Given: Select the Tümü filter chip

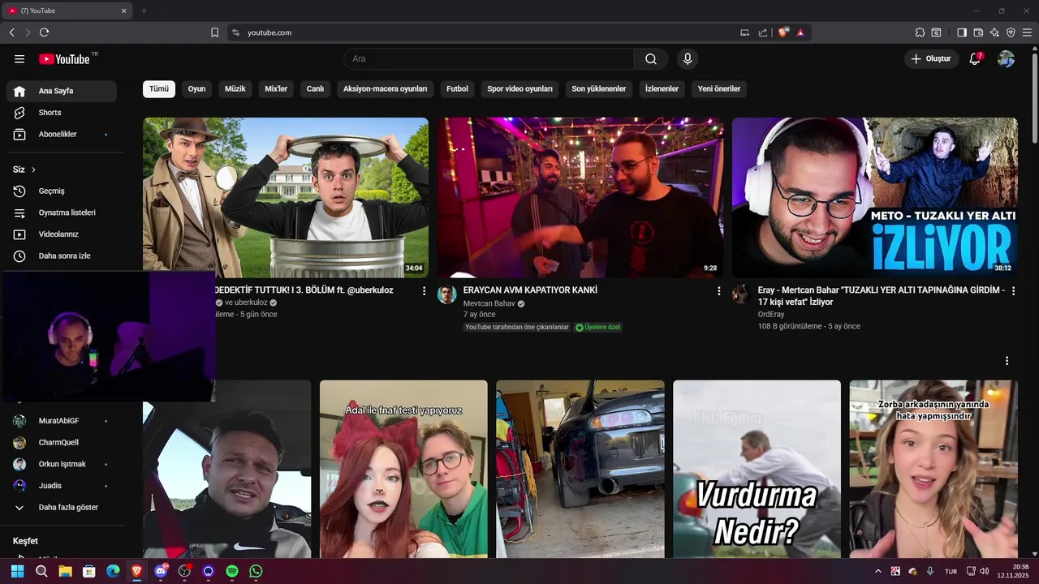Looking at the screenshot, I should pos(159,89).
